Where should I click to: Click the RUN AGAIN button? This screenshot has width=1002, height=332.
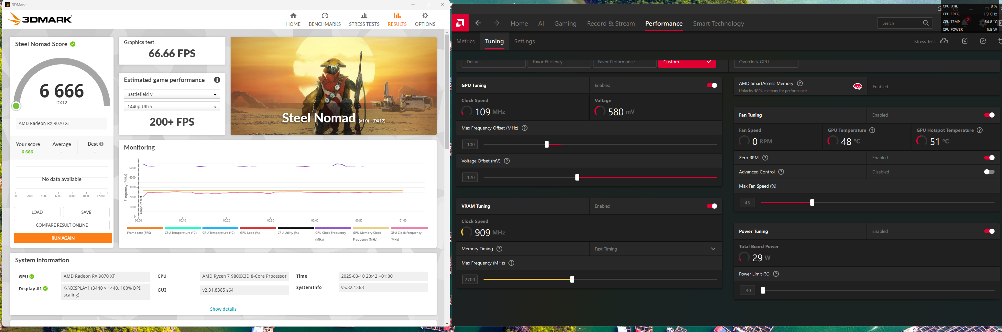[x=63, y=238]
